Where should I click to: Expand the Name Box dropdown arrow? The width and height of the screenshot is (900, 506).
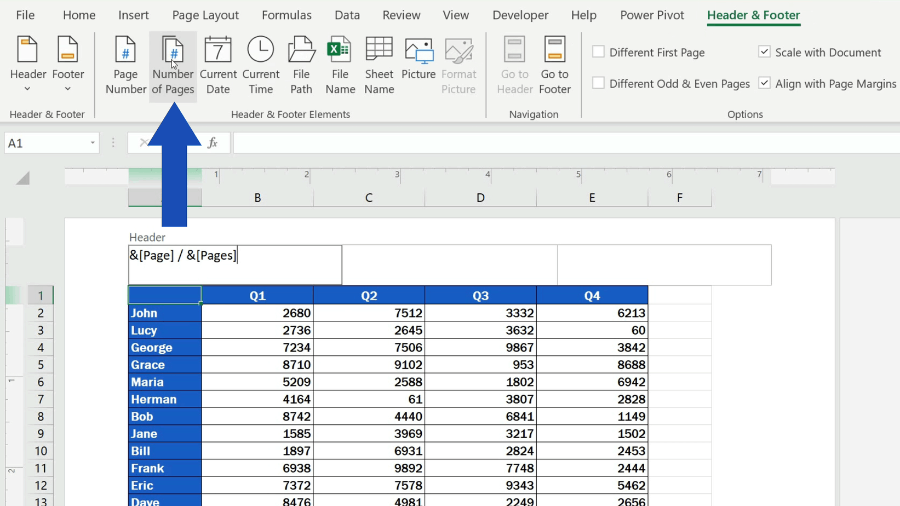point(93,143)
